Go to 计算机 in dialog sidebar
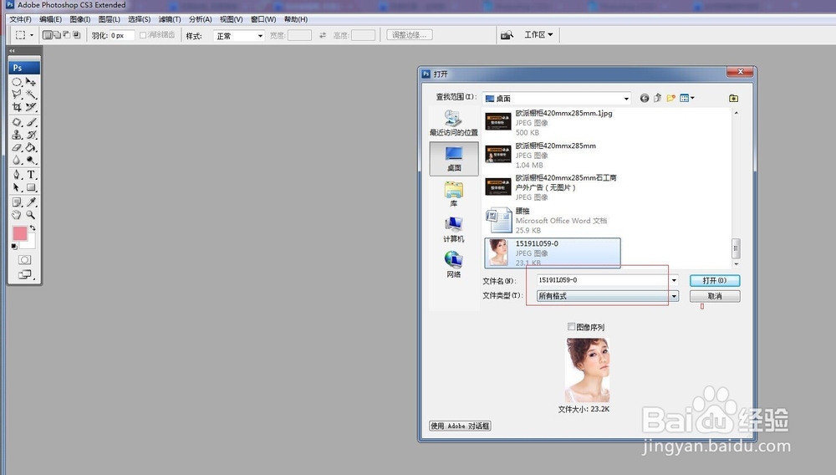 click(x=454, y=229)
